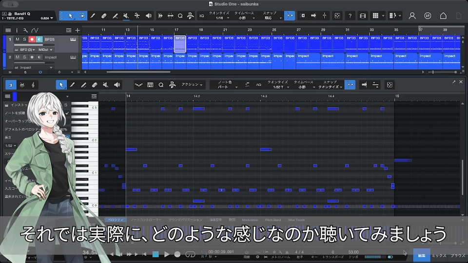Toggle monitor on the BFD3 track
Image resolution: width=468 pixels, height=263 pixels.
[39, 39]
